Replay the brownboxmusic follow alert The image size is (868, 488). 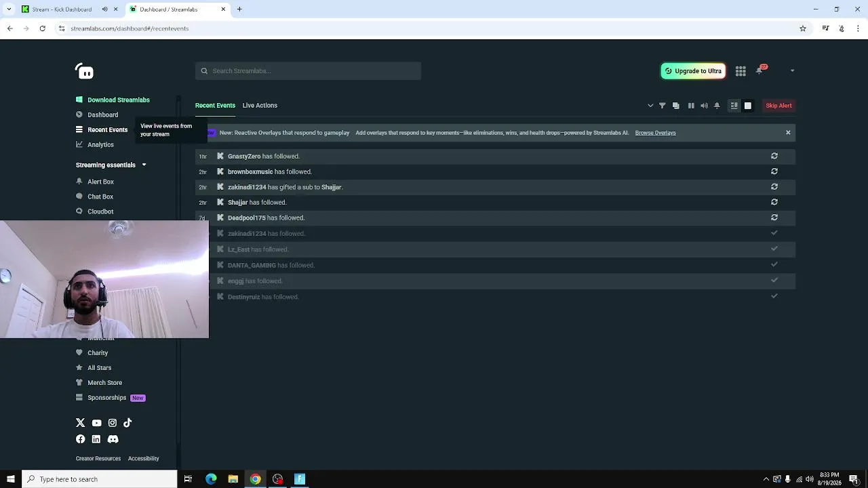pos(774,171)
